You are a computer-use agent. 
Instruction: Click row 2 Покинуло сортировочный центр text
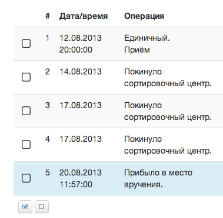point(168,77)
